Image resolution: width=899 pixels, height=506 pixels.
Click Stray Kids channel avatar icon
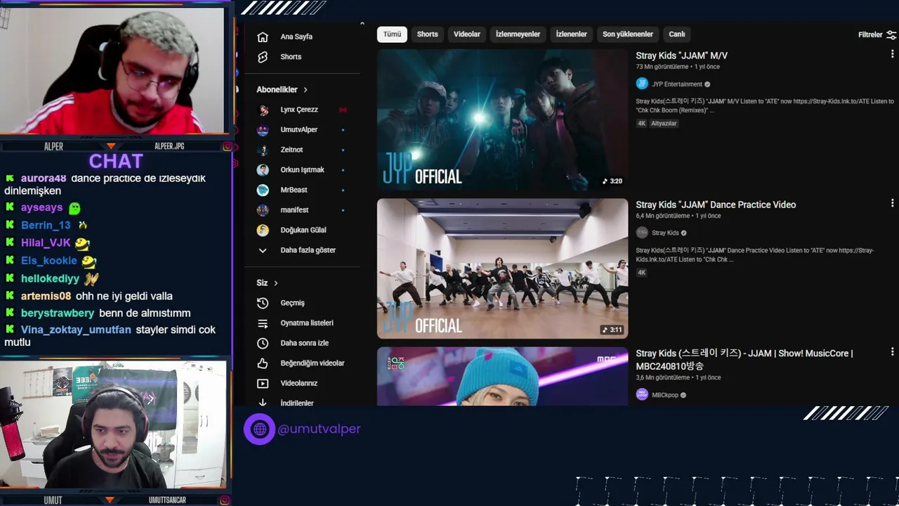pos(642,233)
